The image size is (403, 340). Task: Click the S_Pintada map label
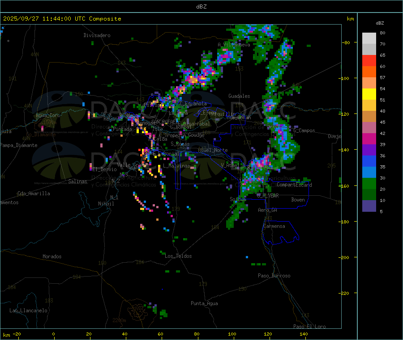click(120, 129)
